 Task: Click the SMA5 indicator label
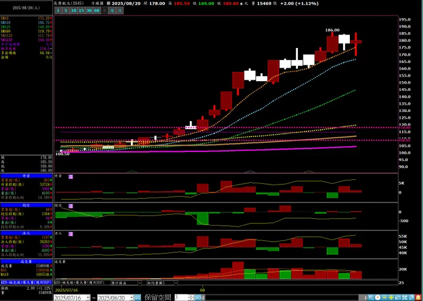click(x=5, y=18)
